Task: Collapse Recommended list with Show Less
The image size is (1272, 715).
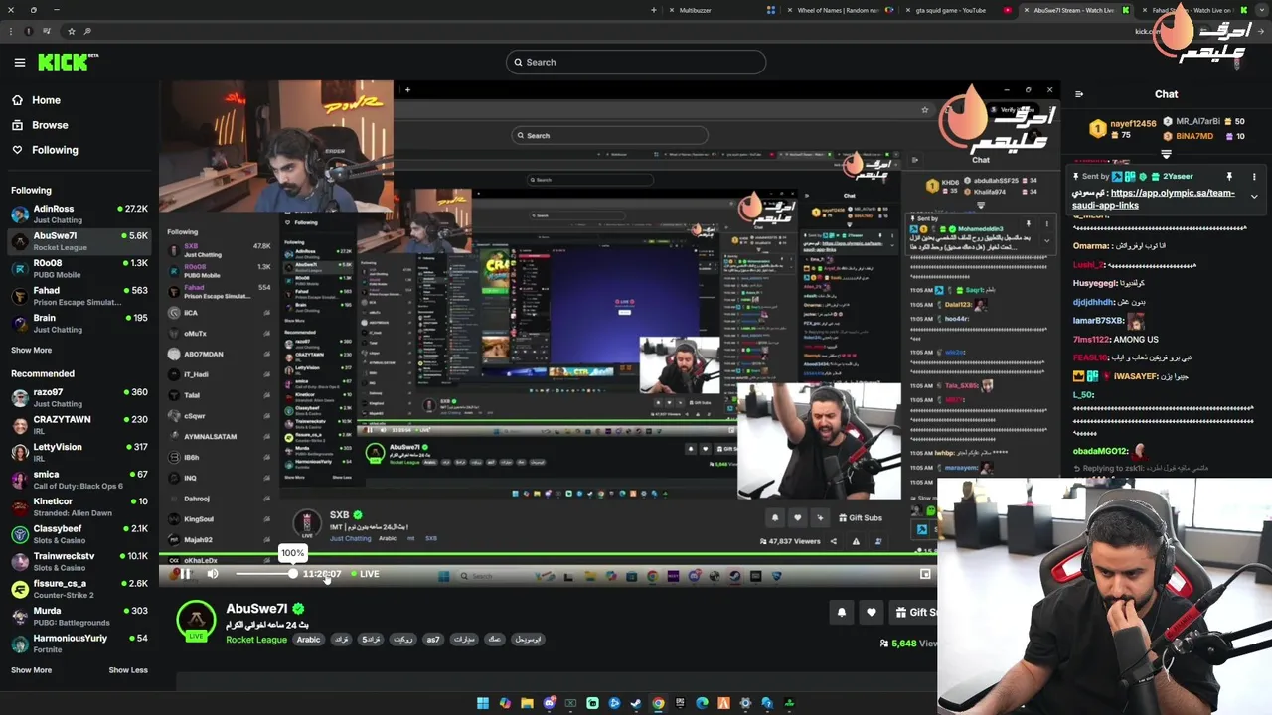Action: point(128,670)
